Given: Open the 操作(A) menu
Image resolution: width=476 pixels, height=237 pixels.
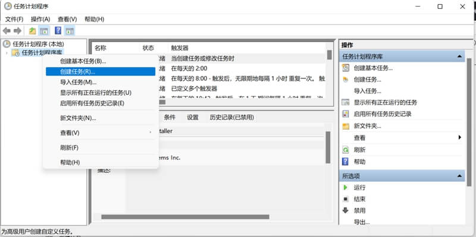Looking at the screenshot, I should click(x=40, y=20).
